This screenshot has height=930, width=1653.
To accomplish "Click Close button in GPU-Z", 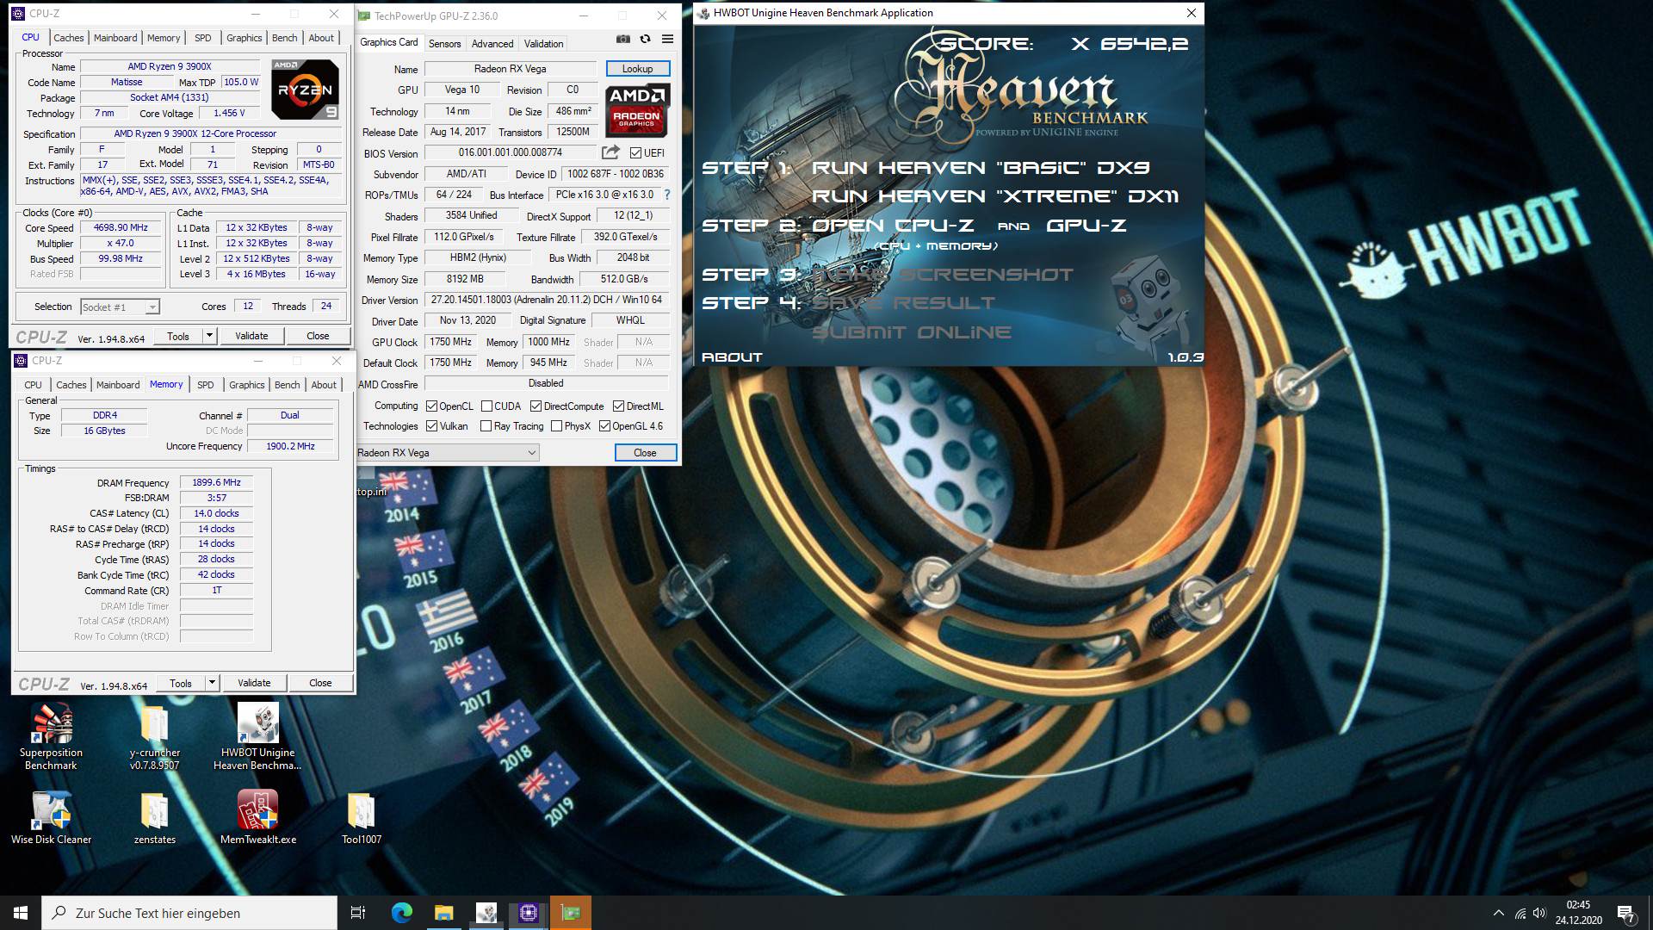I will [x=645, y=453].
